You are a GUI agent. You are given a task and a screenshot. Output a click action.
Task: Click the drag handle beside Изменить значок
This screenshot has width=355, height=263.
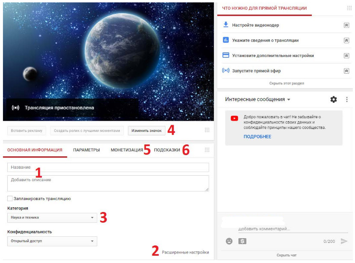click(207, 130)
